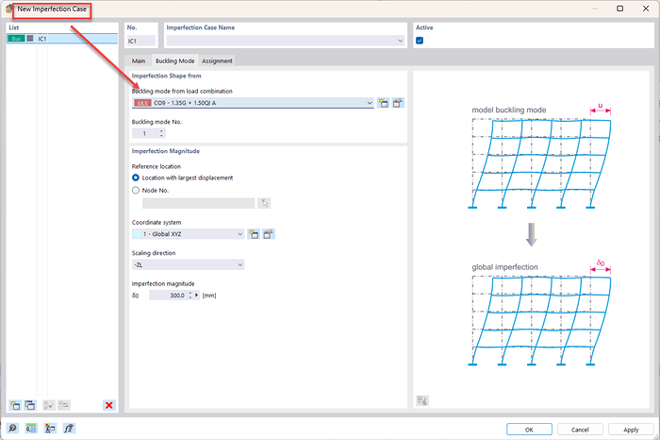Expand buckling mode load combination dropdown
This screenshot has height=440, width=660.
(x=370, y=103)
